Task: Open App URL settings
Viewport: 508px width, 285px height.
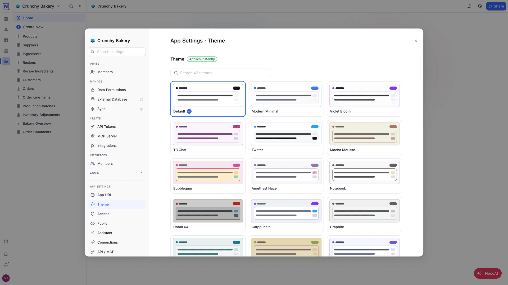Action: 117,195
